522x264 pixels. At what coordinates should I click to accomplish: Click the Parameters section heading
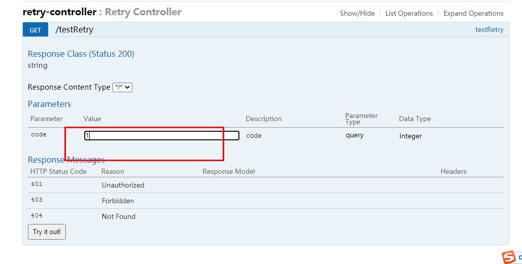[49, 104]
